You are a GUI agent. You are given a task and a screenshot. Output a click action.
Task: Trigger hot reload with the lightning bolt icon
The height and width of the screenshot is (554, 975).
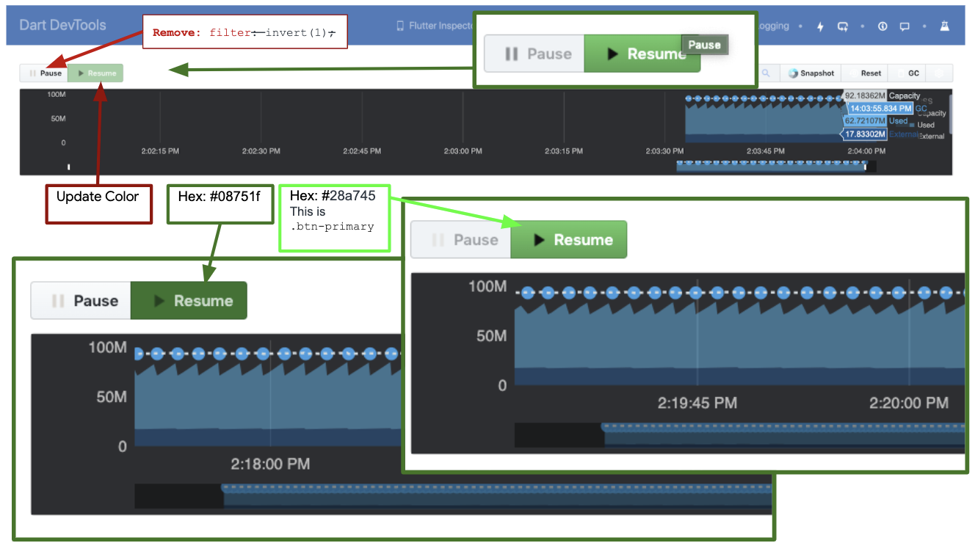820,26
